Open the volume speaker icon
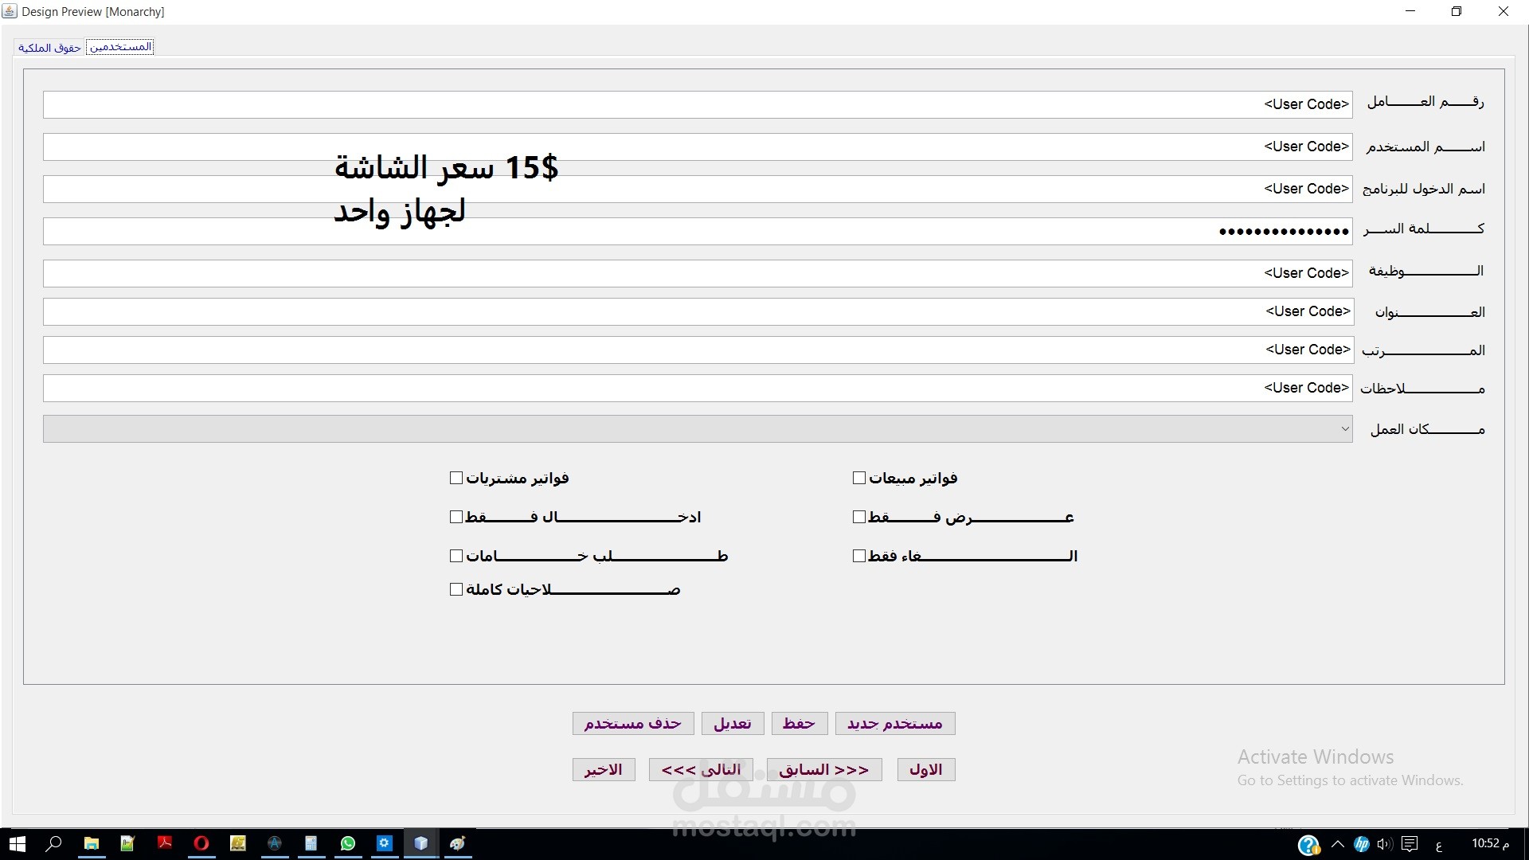Screen dimensions: 1529x860 click(x=1385, y=844)
